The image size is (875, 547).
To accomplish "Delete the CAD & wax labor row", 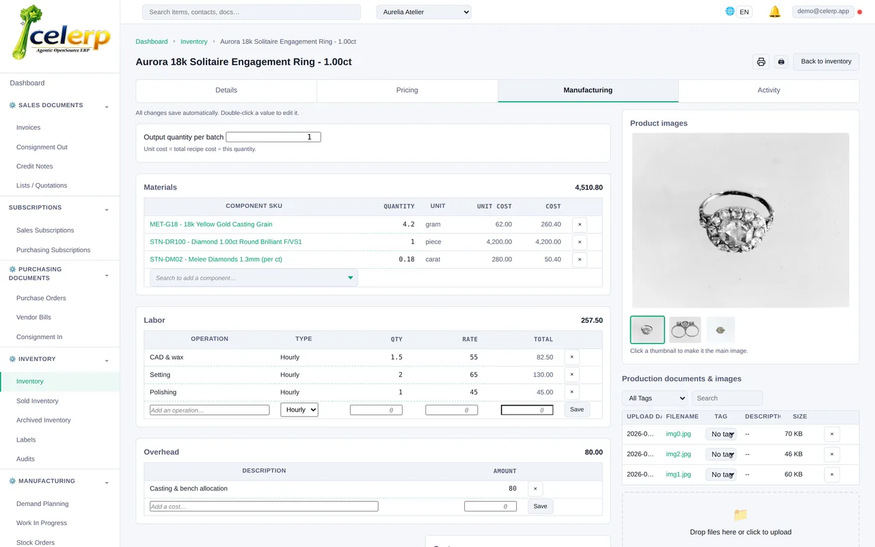I will [572, 357].
